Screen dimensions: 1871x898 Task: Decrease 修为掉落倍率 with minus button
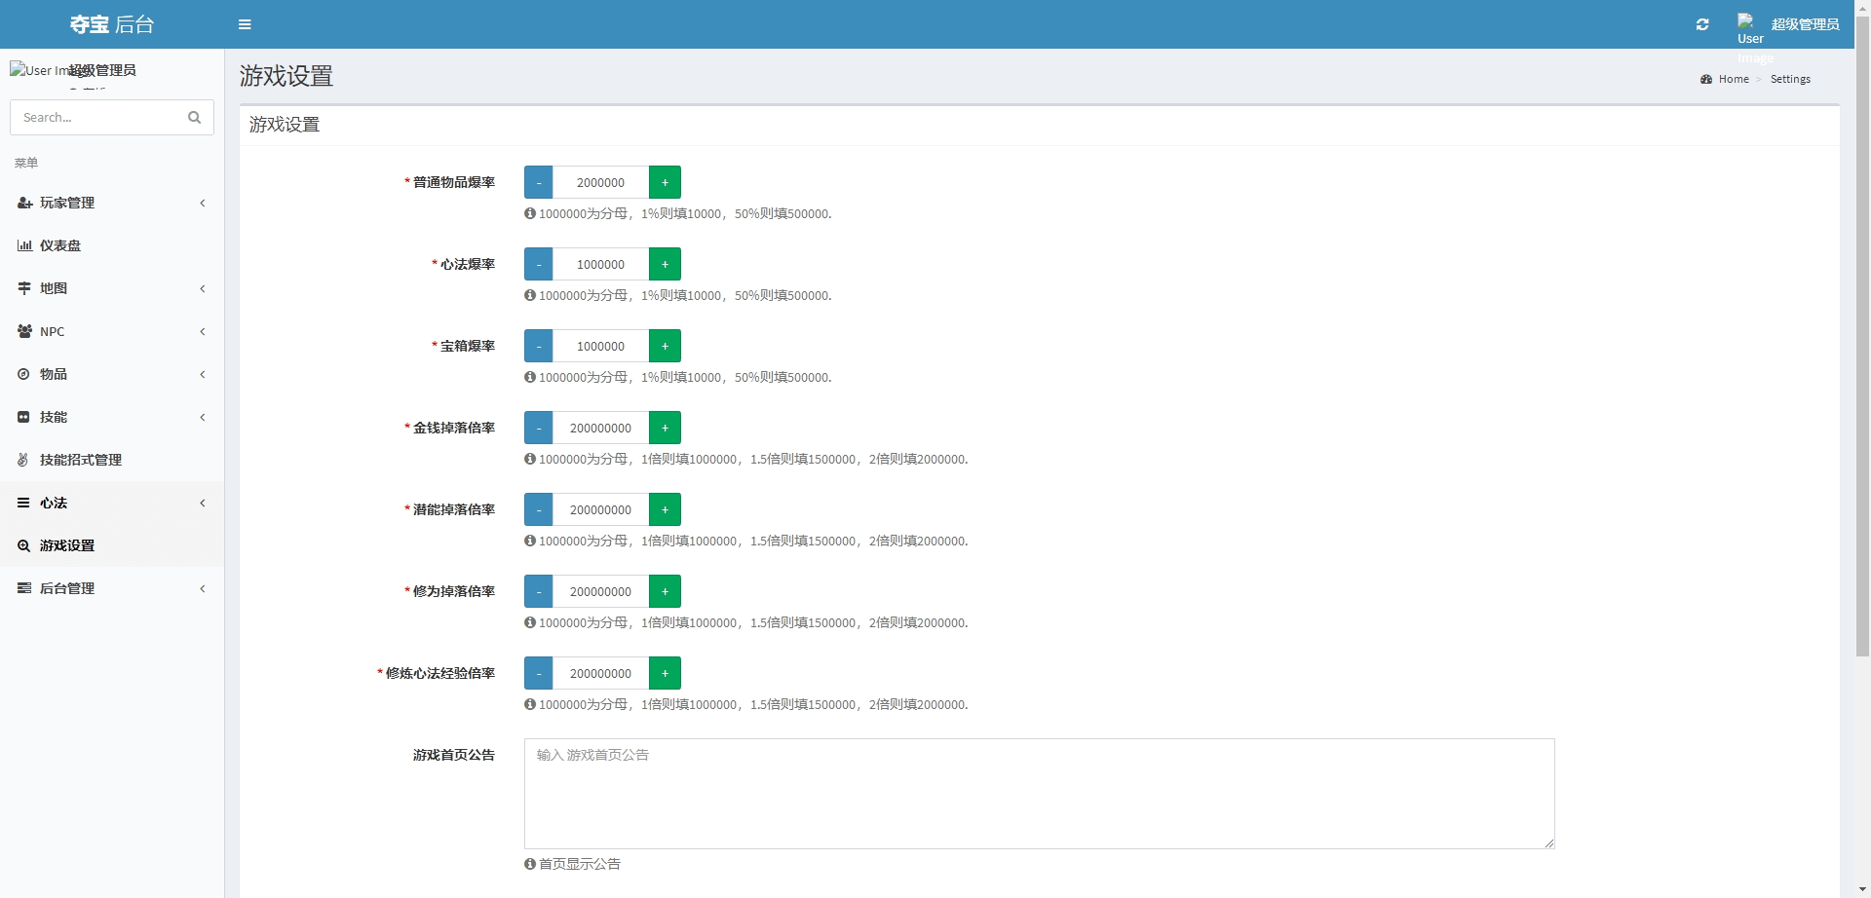(x=538, y=591)
